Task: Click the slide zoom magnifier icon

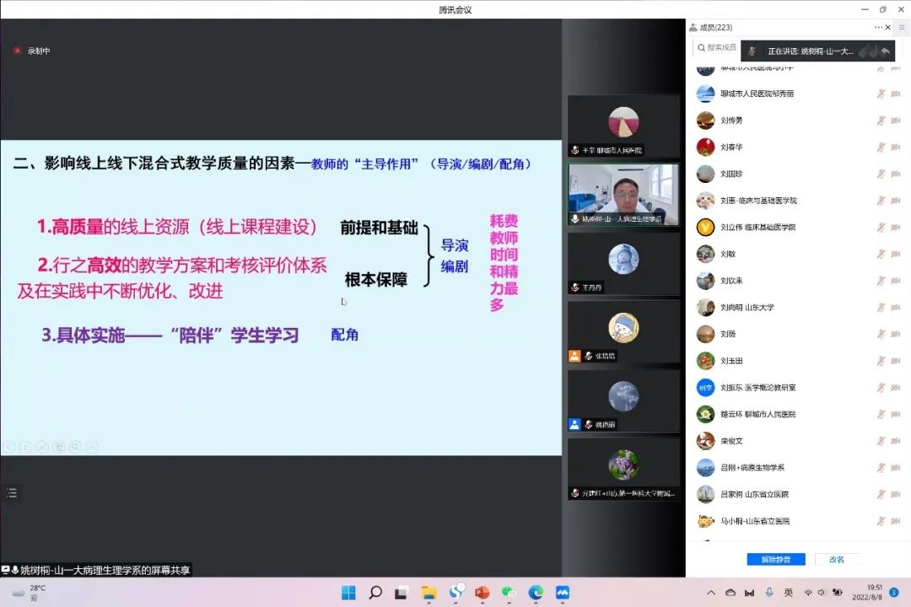Action: coord(76,447)
